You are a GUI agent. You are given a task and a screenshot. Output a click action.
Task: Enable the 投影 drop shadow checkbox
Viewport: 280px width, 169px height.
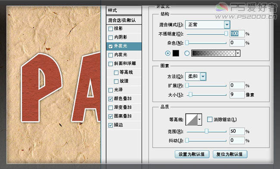pos(111,29)
